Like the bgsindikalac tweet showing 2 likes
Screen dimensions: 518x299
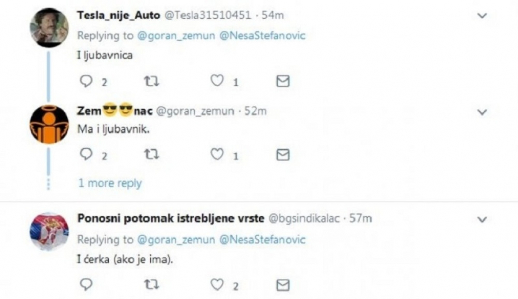pos(218,284)
